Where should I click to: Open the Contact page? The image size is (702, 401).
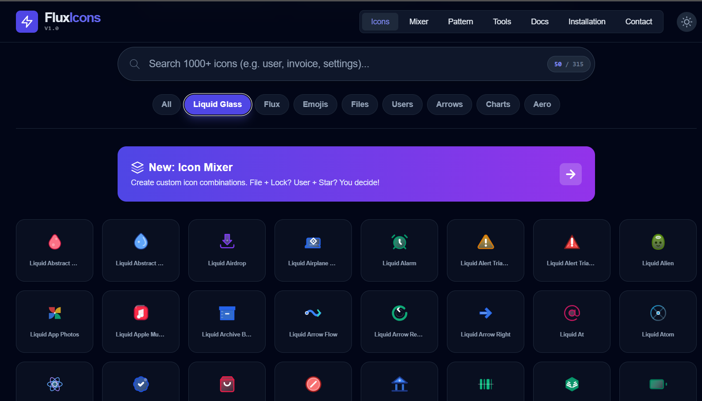[x=638, y=22]
